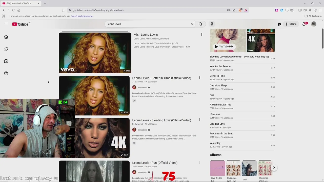Click site settings icon in address bar
Image resolution: width=324 pixels, height=182 pixels.
click(69, 10)
